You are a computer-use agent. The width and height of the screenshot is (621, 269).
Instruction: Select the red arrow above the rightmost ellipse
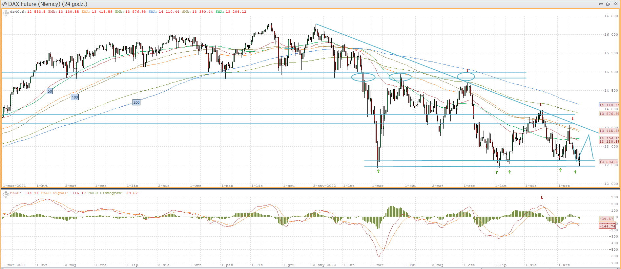click(467, 70)
